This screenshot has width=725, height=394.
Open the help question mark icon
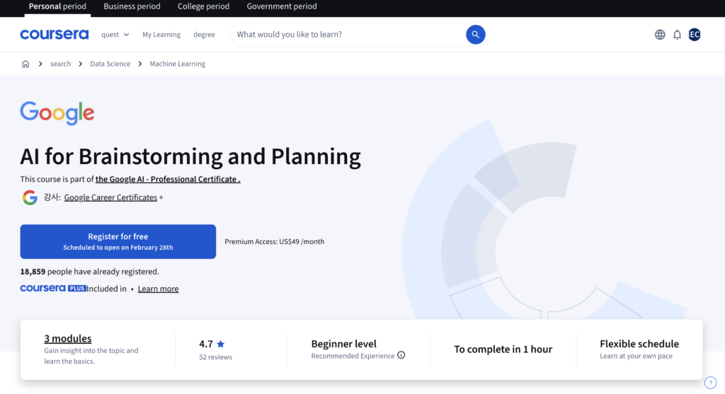coord(710,383)
